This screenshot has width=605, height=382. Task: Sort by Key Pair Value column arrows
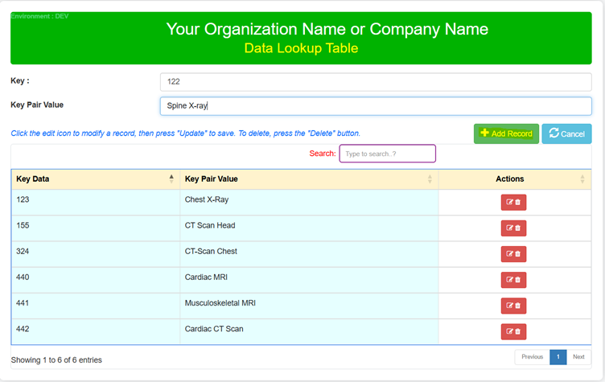point(430,179)
